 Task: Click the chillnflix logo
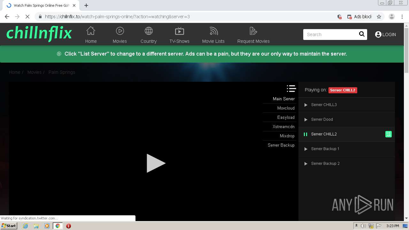(x=39, y=34)
